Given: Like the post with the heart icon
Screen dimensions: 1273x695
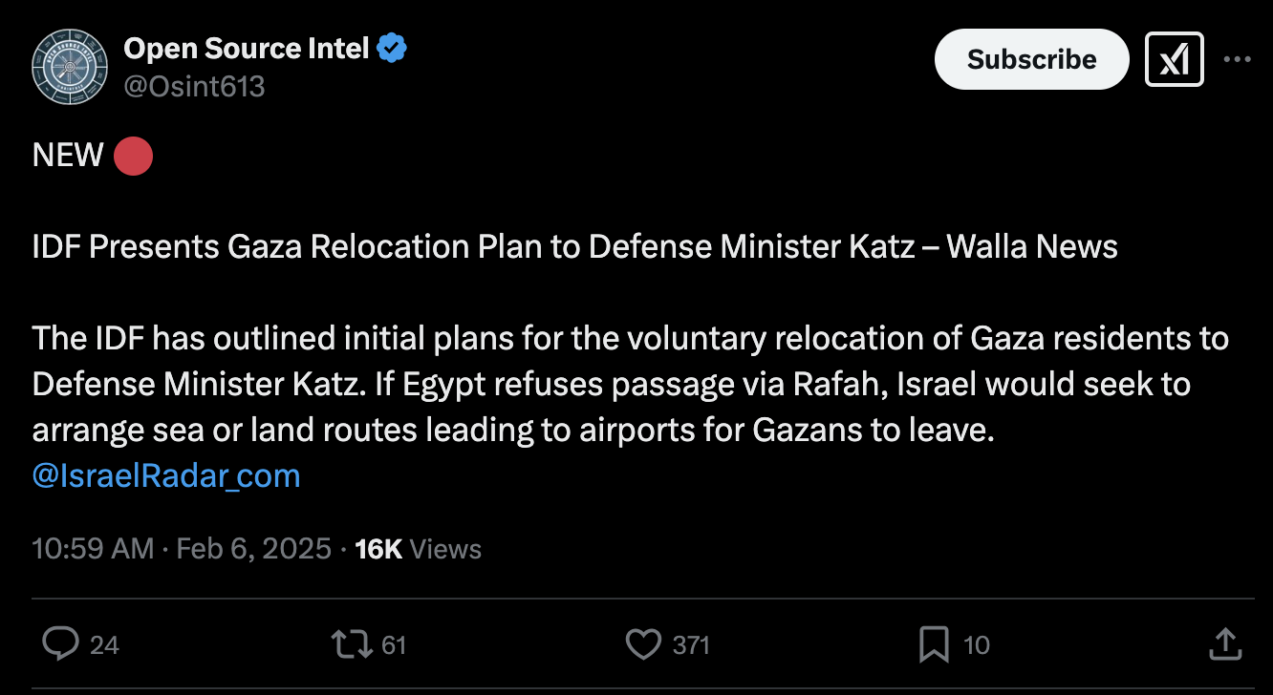Looking at the screenshot, I should [644, 645].
